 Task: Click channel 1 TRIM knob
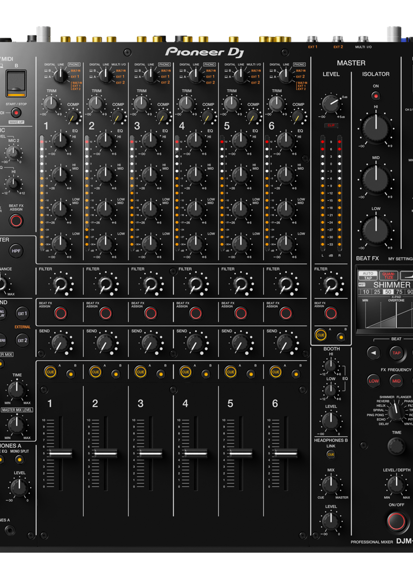tap(51, 104)
